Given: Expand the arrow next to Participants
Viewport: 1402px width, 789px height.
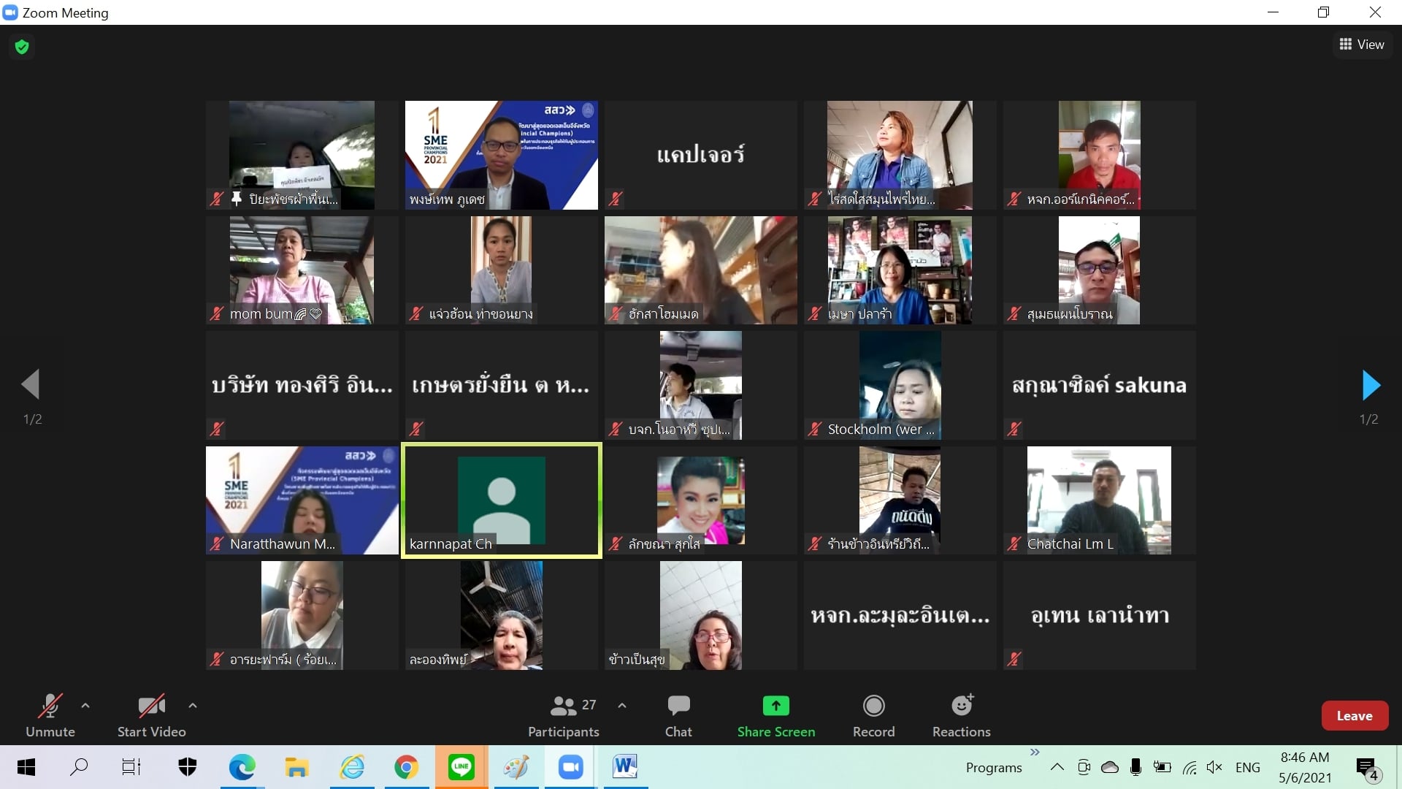Looking at the screenshot, I should tap(622, 706).
